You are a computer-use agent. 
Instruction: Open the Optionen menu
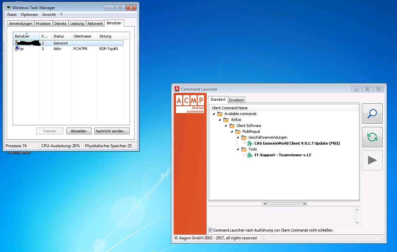29,15
